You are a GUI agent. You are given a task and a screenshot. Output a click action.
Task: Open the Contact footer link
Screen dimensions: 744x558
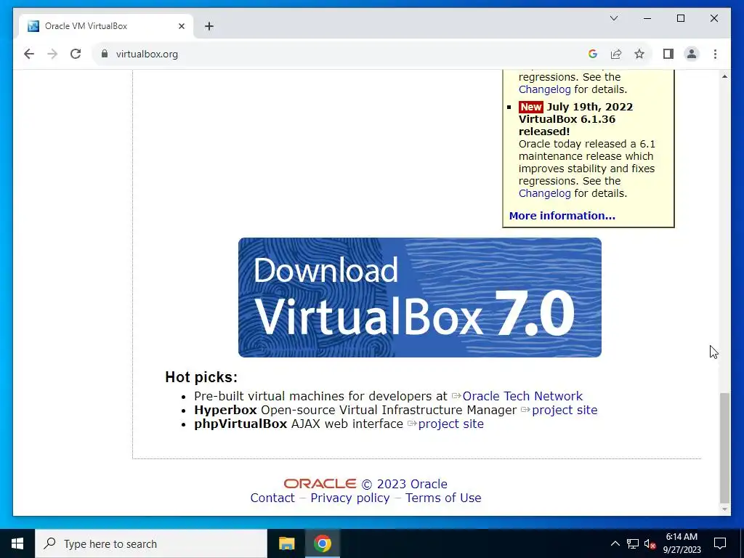[x=272, y=498]
